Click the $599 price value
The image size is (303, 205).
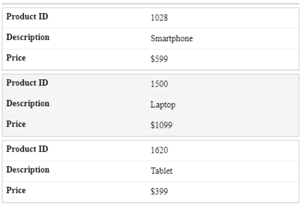[159, 59]
